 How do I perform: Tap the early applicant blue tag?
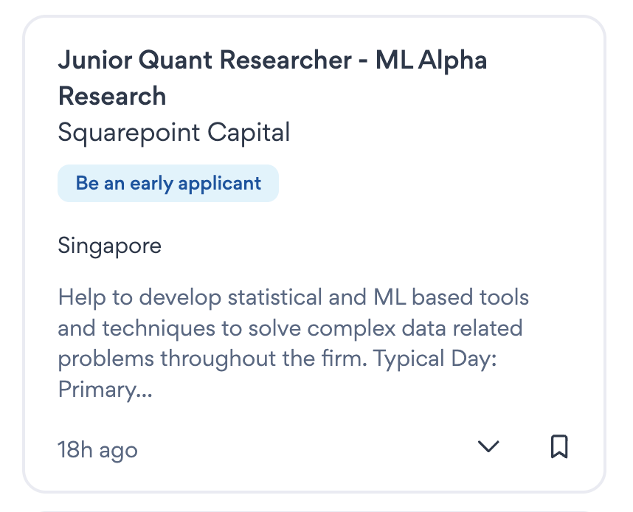168,183
